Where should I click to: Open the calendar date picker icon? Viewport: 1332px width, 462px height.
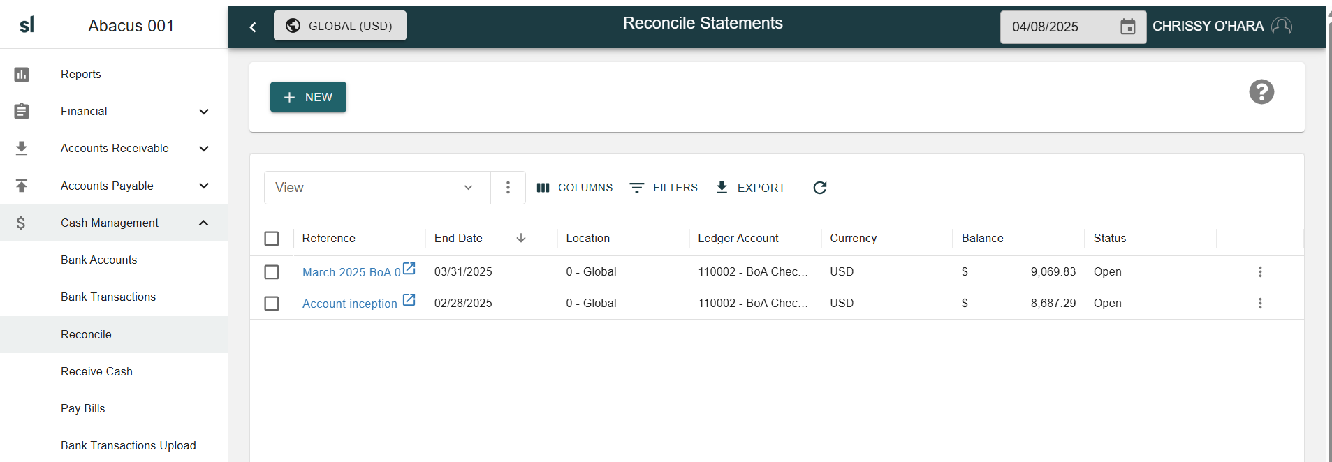click(1127, 27)
